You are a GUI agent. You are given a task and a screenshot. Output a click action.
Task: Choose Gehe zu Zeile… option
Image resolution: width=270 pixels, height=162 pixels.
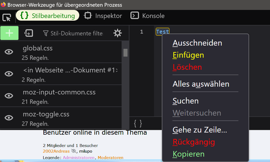pos(200,130)
